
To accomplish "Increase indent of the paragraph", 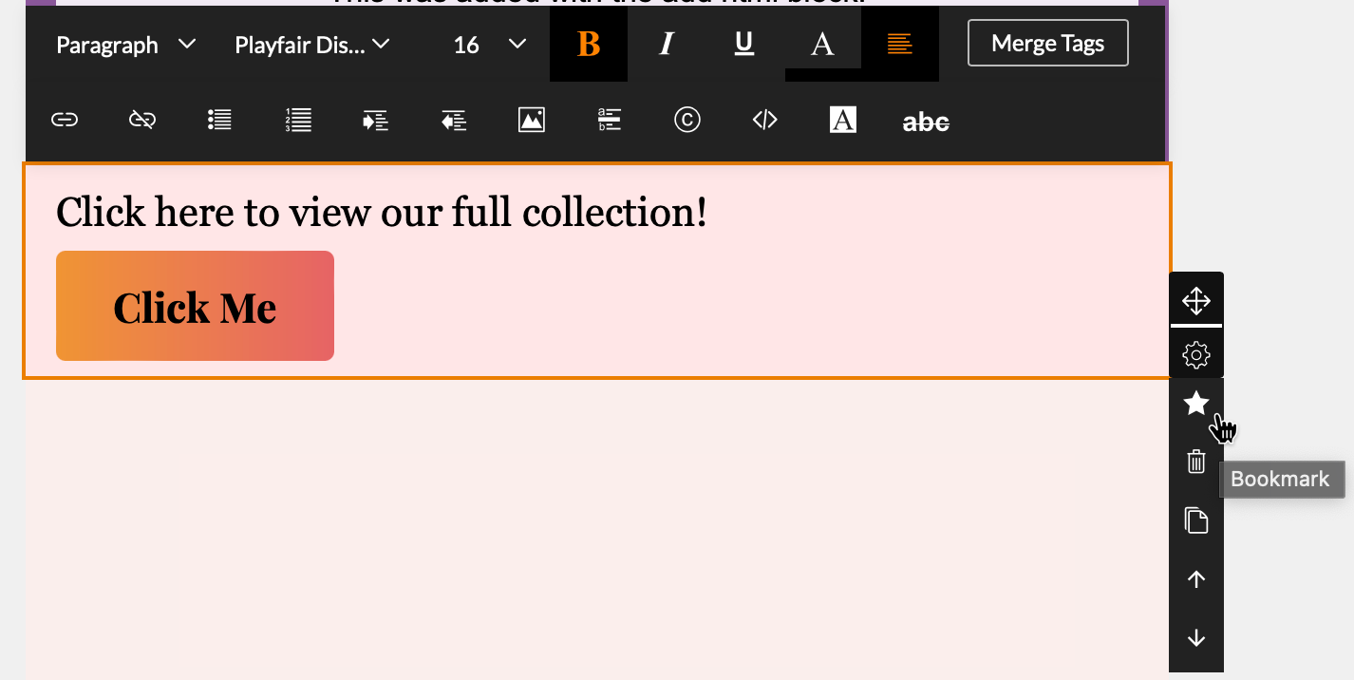I will [x=376, y=120].
